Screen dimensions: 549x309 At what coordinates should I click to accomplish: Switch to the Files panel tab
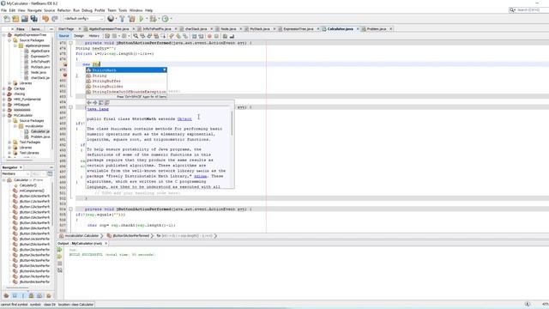[21, 28]
